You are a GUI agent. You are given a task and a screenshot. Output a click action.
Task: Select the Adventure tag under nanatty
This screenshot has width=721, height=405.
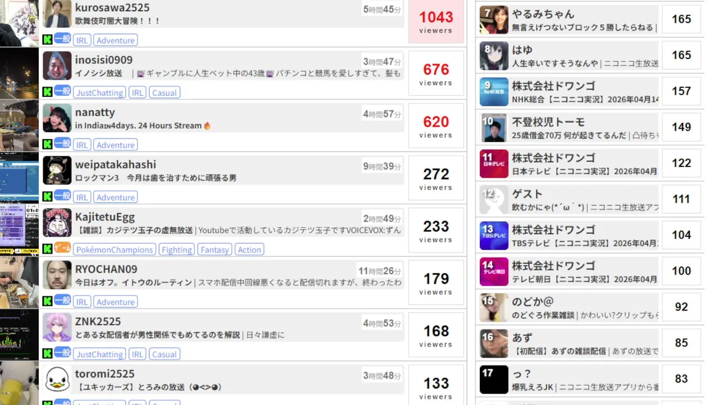(x=115, y=145)
